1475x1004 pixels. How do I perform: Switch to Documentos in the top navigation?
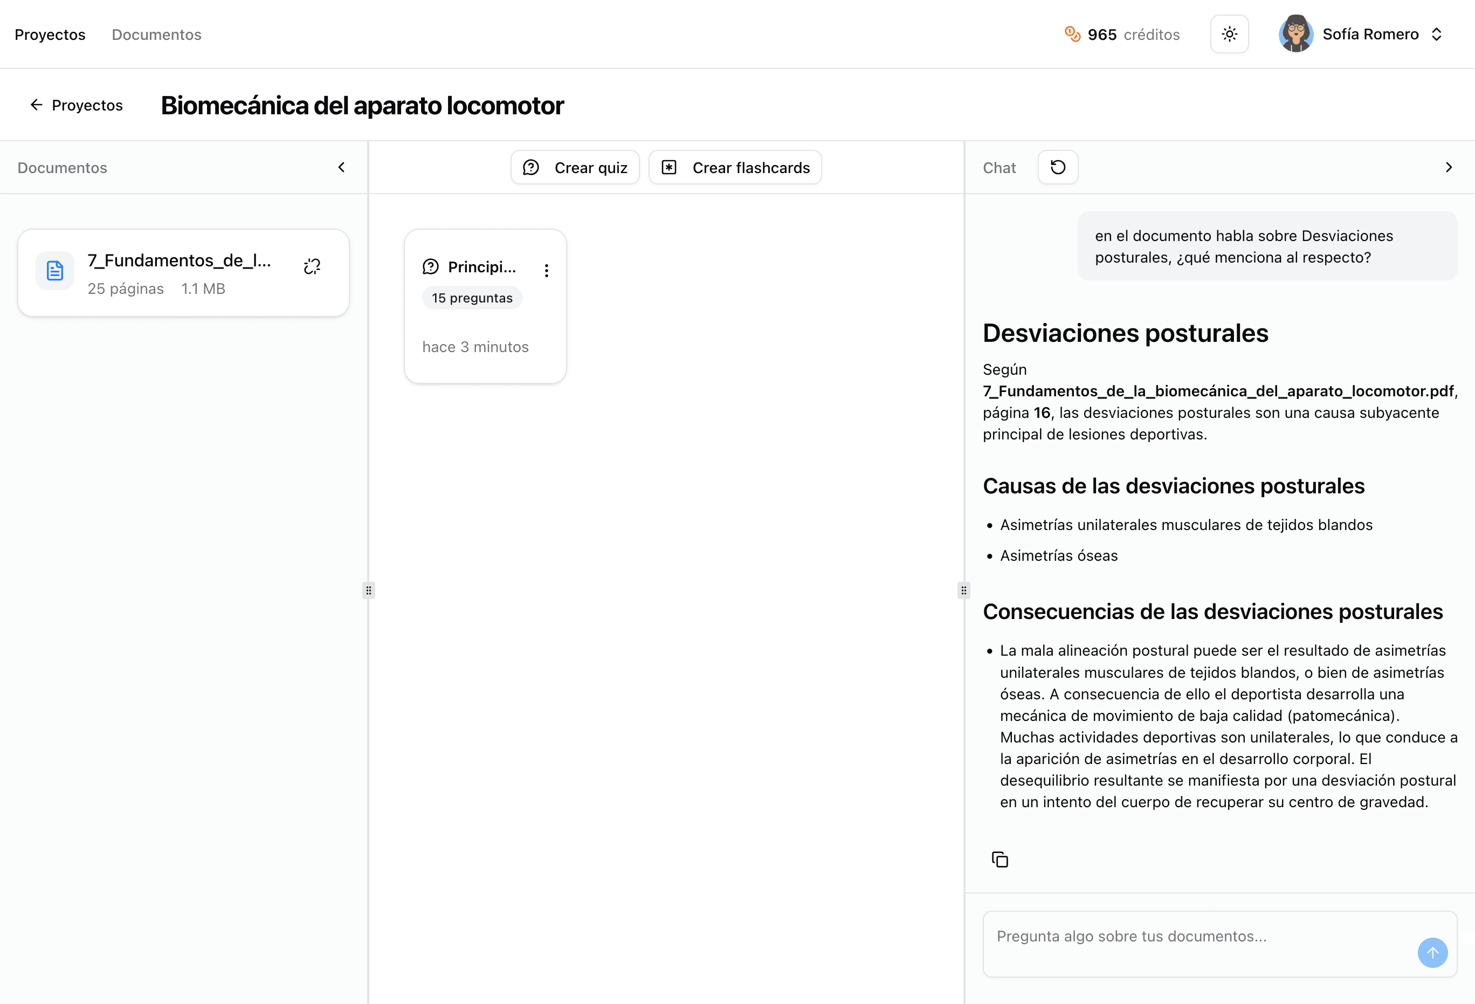156,35
